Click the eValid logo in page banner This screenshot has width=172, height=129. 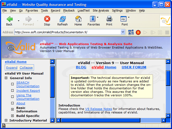[21, 47]
